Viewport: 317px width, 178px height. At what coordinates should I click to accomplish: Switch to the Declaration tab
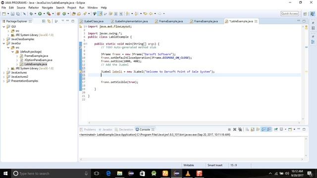(x=126, y=130)
